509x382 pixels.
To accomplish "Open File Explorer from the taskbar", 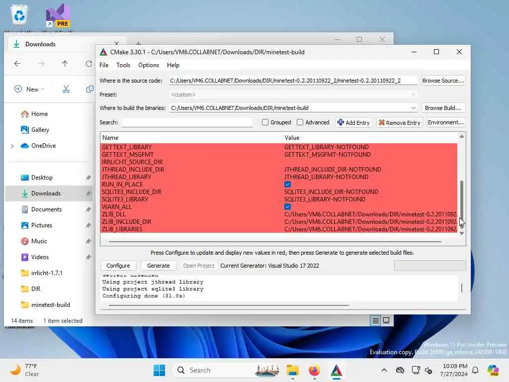I will [x=292, y=370].
